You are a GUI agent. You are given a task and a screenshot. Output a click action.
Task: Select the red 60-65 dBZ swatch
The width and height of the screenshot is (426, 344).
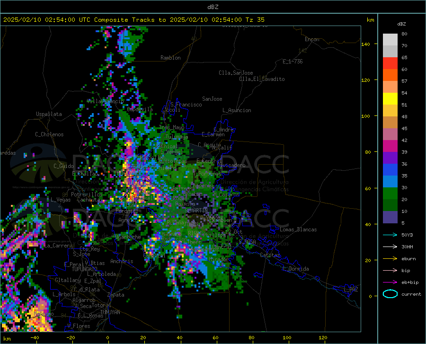390,63
